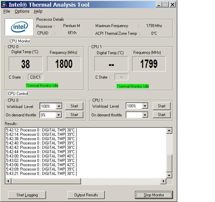The width and height of the screenshot is (215, 202).
Task: Select log entry at 5:42:38
Action: (41, 139)
